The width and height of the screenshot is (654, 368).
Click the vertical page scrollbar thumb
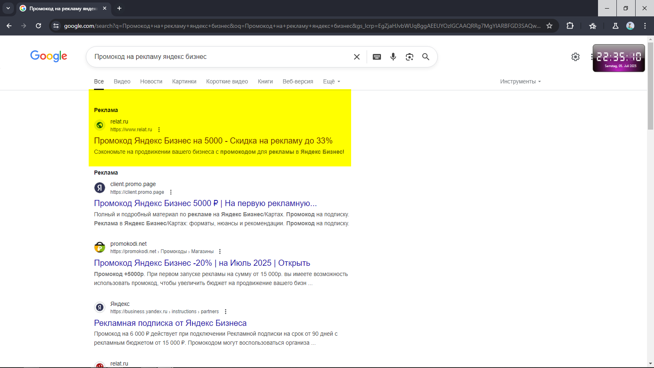650,85
